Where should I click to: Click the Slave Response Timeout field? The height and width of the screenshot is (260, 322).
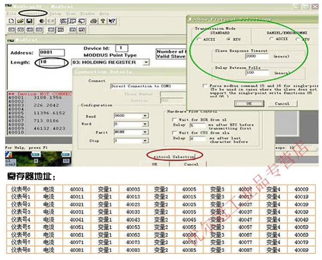[x=257, y=56]
